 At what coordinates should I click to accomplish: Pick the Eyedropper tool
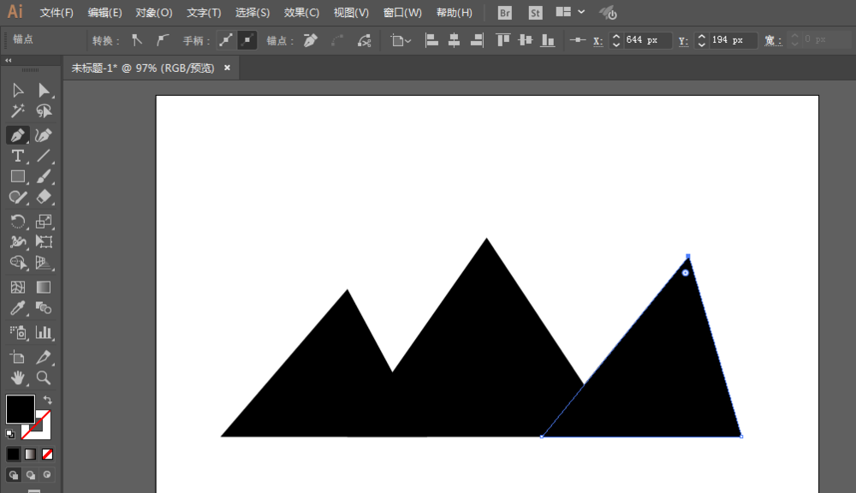click(x=17, y=309)
